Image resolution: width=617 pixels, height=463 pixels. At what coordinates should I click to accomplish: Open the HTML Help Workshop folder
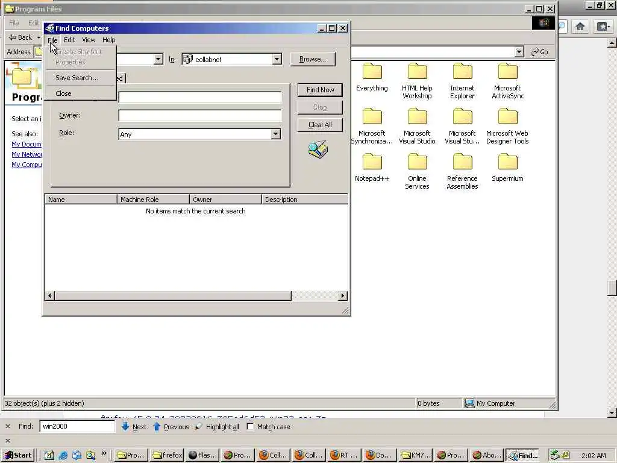pos(417,81)
